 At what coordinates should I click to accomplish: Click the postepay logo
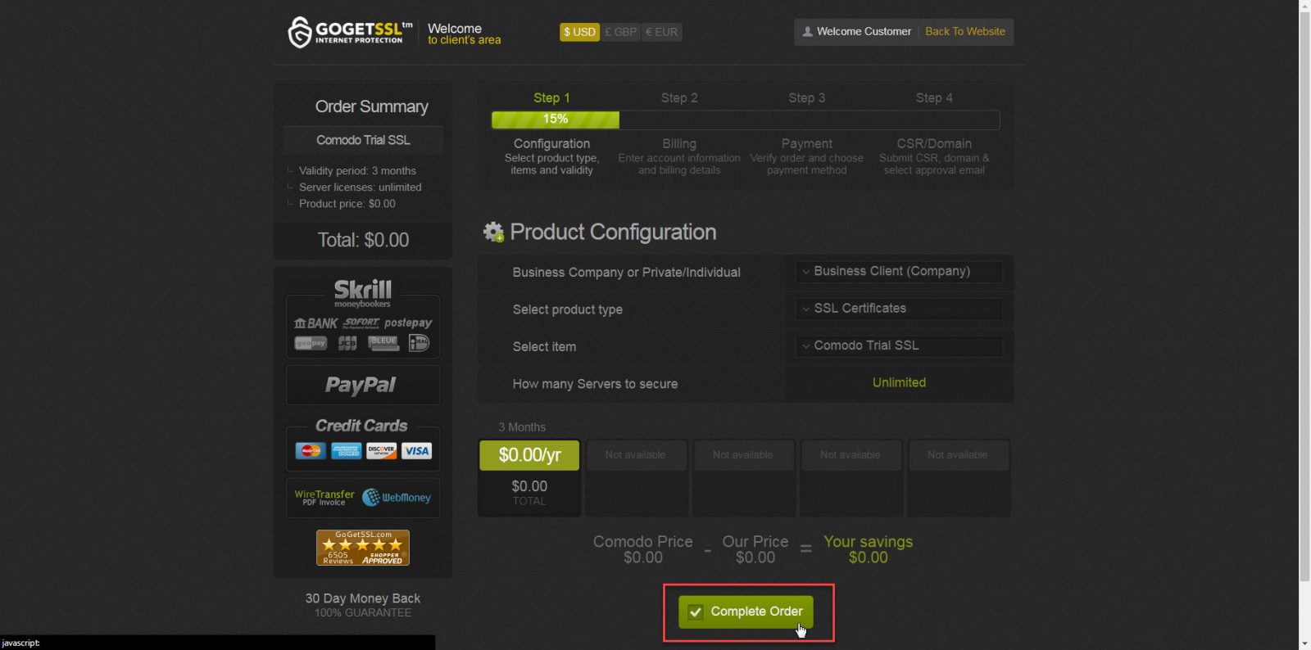pyautogui.click(x=408, y=323)
